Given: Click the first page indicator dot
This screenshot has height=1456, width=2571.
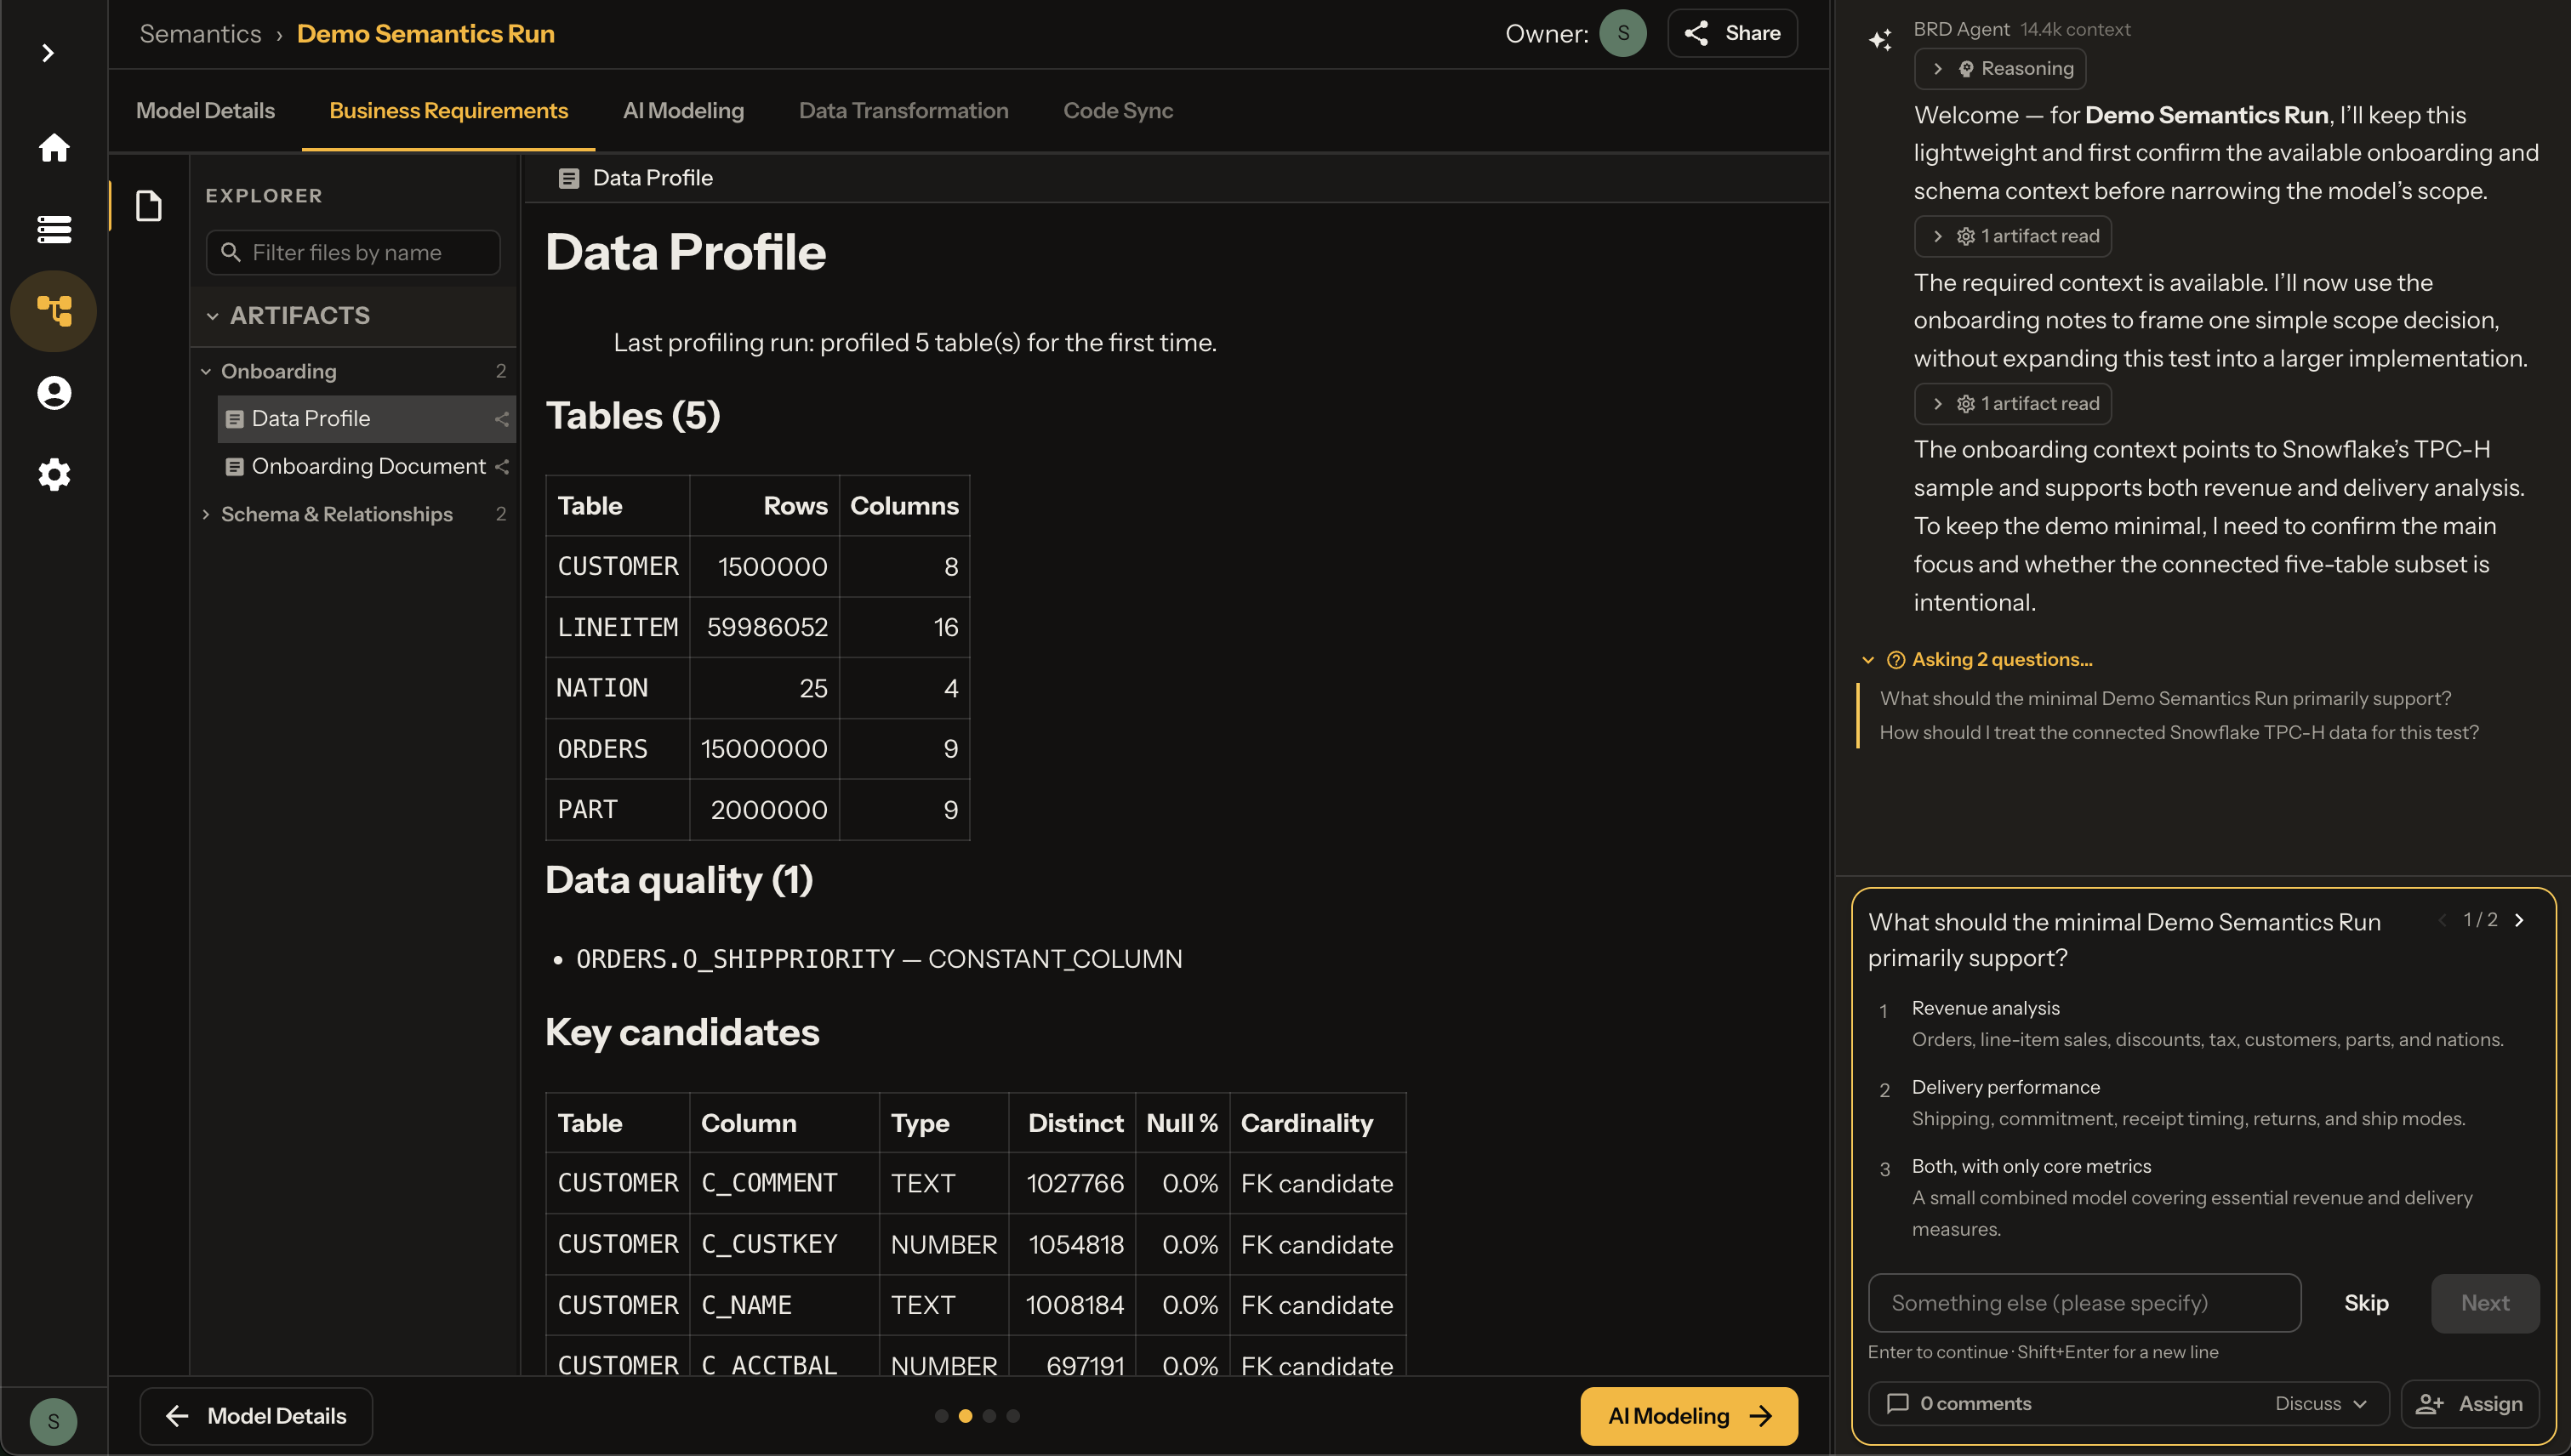Looking at the screenshot, I should (x=941, y=1415).
